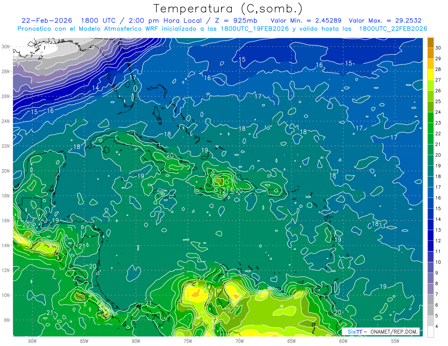Viewport: 448px width, 346px height.
Task: Click the "1800UTC_22FEB2026" valid-until time
Action: click(x=393, y=29)
